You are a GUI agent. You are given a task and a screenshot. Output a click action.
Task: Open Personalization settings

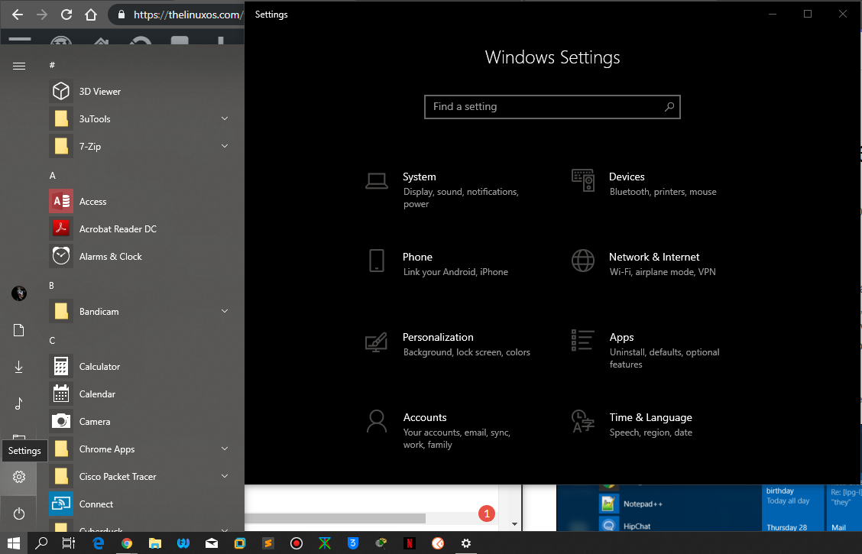(438, 338)
